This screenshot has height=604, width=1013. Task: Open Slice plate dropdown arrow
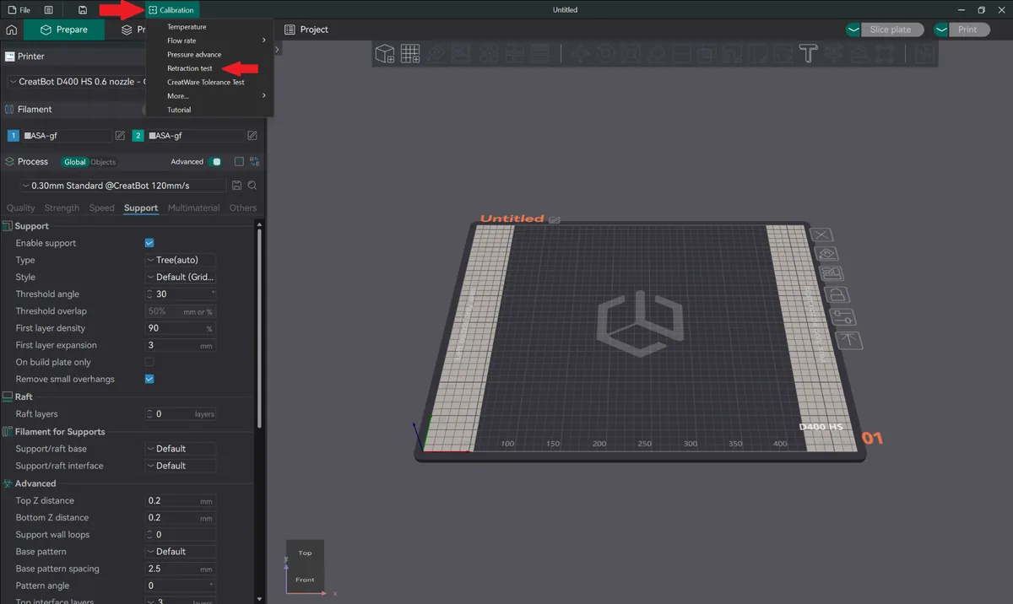[853, 30]
